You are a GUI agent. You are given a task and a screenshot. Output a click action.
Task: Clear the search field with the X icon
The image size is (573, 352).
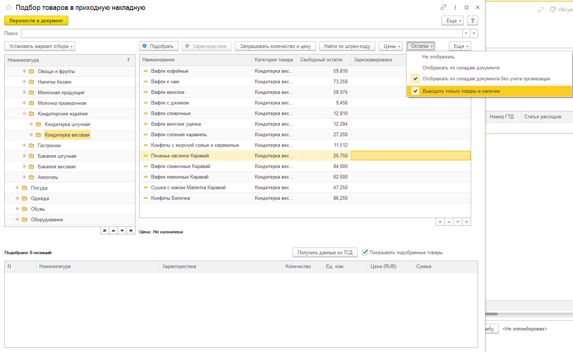[x=474, y=33]
